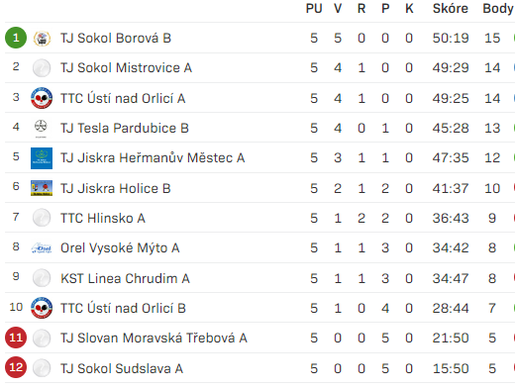The height and width of the screenshot is (388, 515).
Task: Click the TTC Ústí nad Orlicí B logo
Action: [42, 308]
